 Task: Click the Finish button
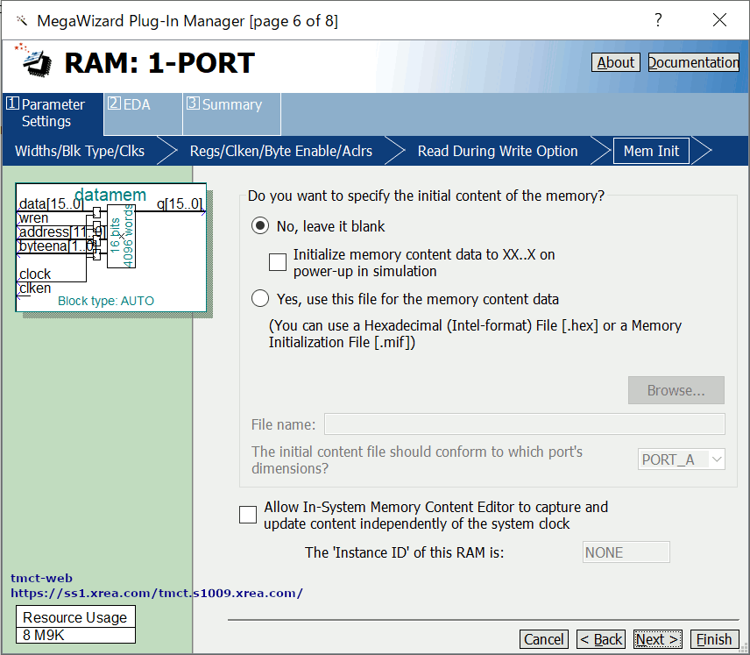click(x=715, y=639)
